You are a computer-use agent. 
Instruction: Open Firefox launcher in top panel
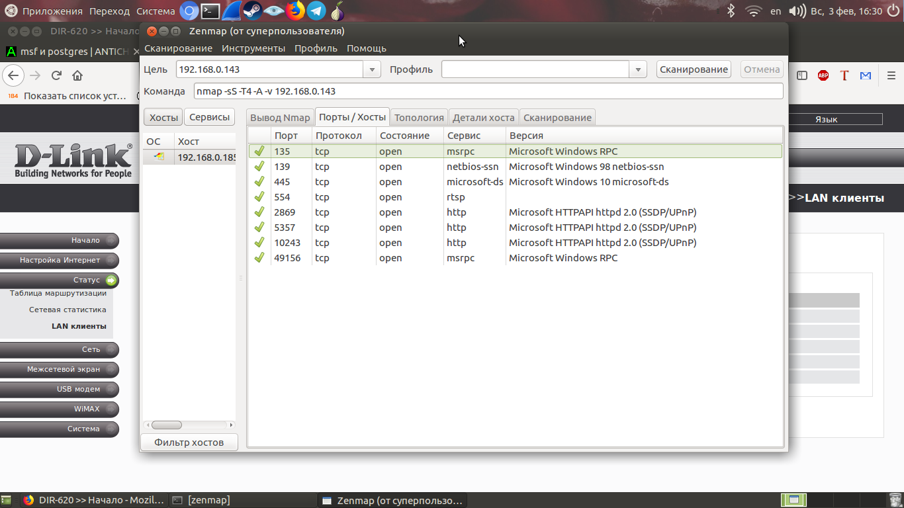[295, 11]
